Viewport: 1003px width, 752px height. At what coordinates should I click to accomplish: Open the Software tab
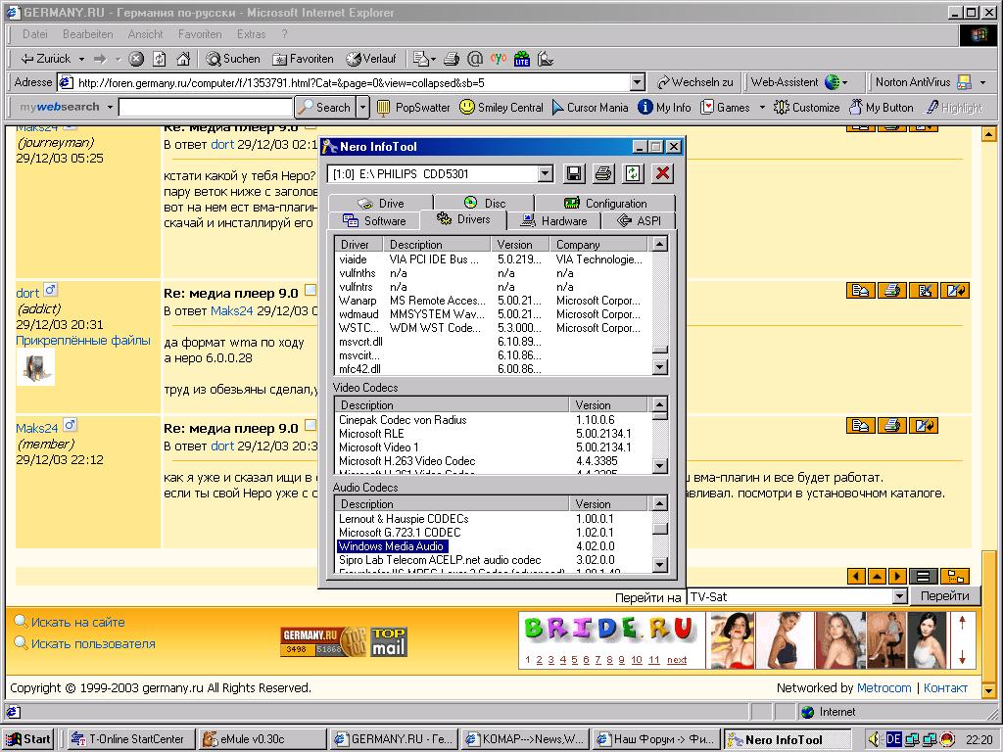click(x=374, y=220)
